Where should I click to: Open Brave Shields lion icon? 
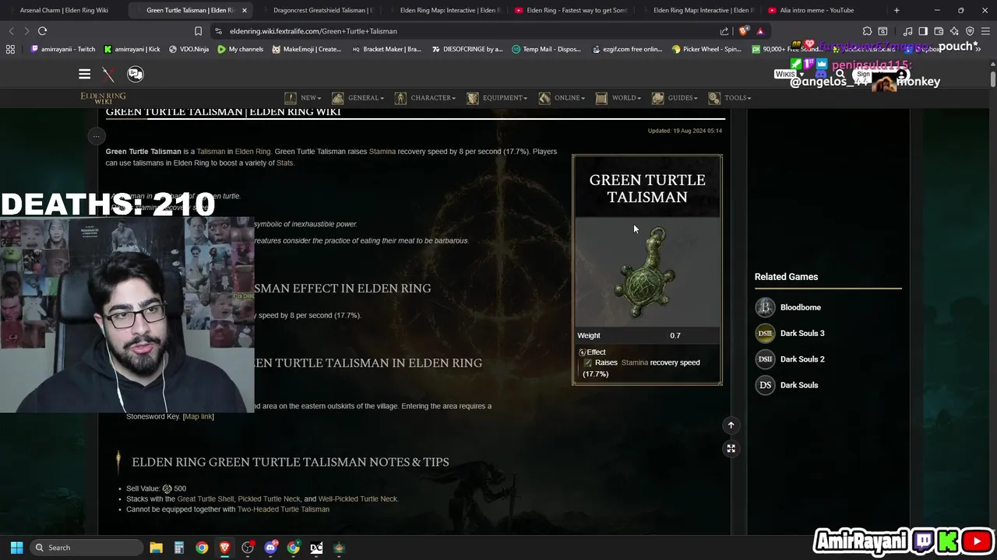click(x=744, y=31)
